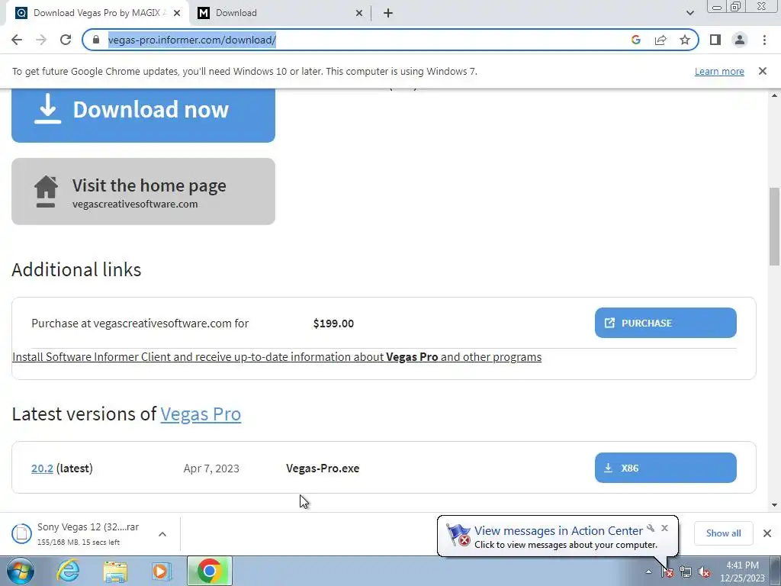The image size is (781, 586).
Task: Dismiss the Chrome update infobar
Action: tap(762, 71)
